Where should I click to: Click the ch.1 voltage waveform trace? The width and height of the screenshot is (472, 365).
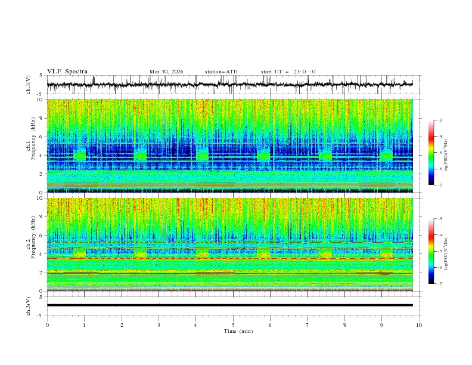(229, 84)
